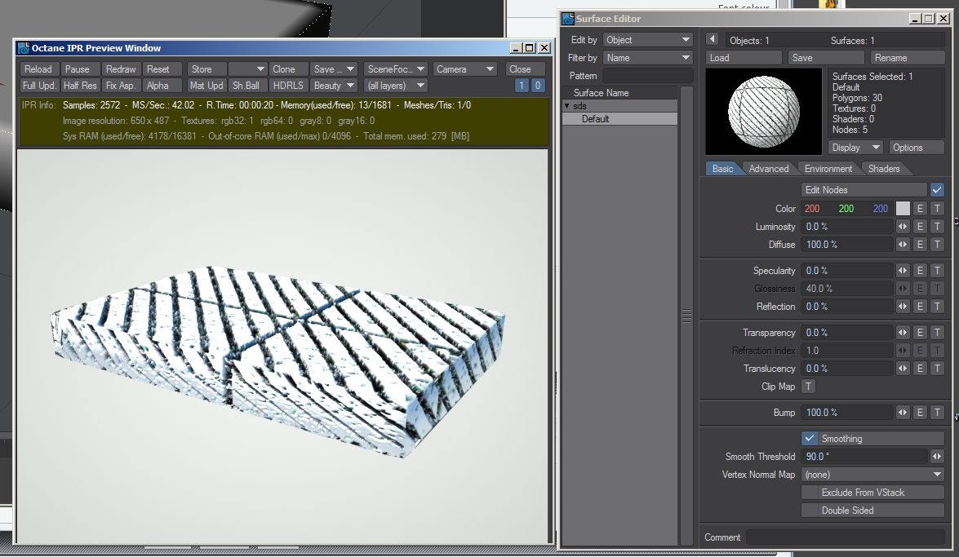Viewport: 959px width, 557px height.
Task: Click the T texture button for Luminosity
Action: pyautogui.click(x=937, y=226)
